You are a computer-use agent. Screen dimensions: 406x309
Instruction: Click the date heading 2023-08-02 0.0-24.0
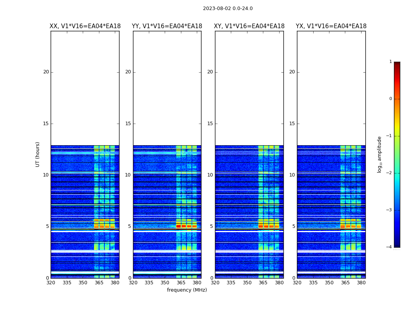[228, 8]
